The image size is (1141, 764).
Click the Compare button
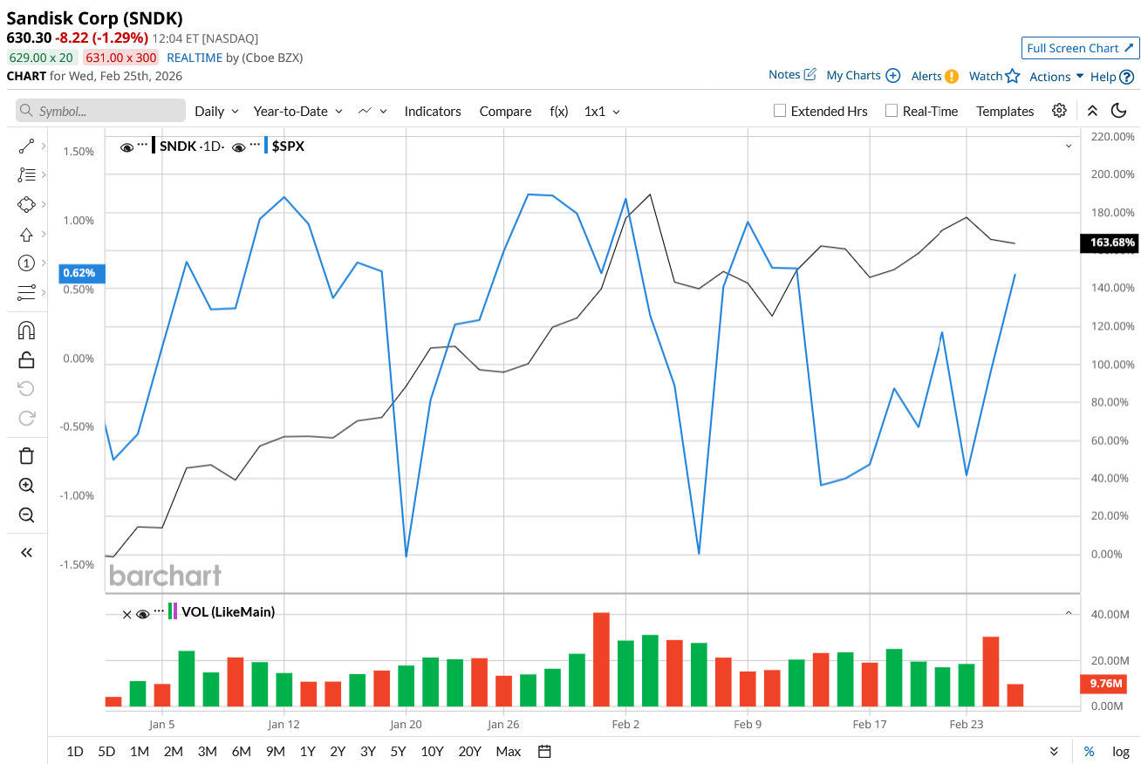505,112
